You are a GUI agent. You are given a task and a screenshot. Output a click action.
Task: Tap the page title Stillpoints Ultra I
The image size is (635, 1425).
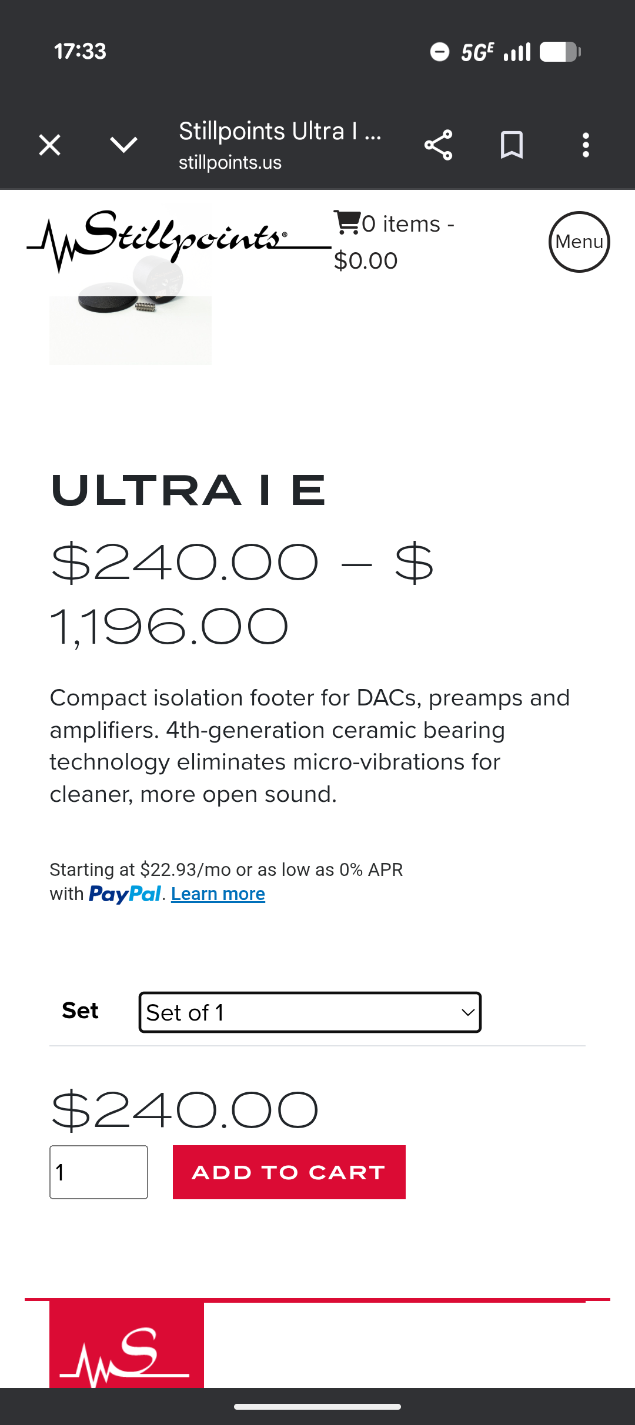pyautogui.click(x=280, y=131)
